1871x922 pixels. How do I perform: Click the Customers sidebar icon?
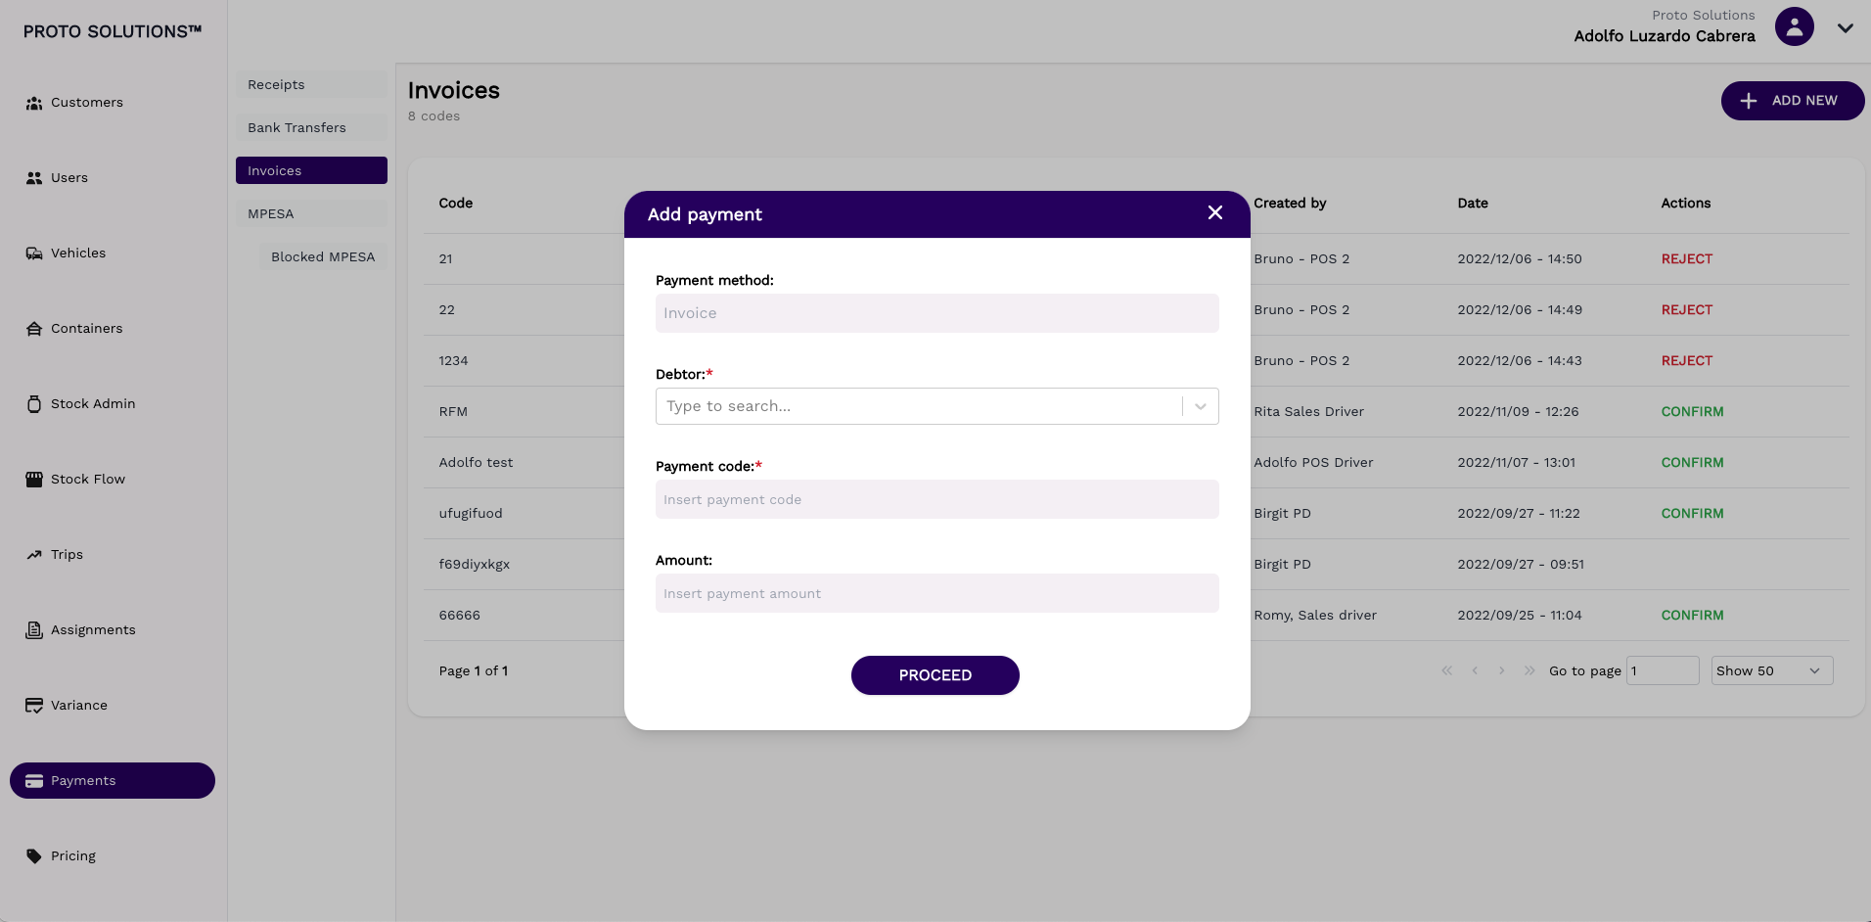(x=34, y=103)
